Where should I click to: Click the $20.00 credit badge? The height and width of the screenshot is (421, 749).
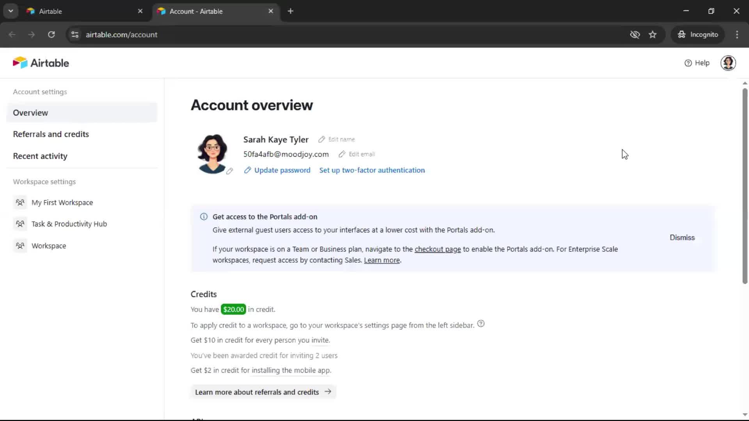233,309
